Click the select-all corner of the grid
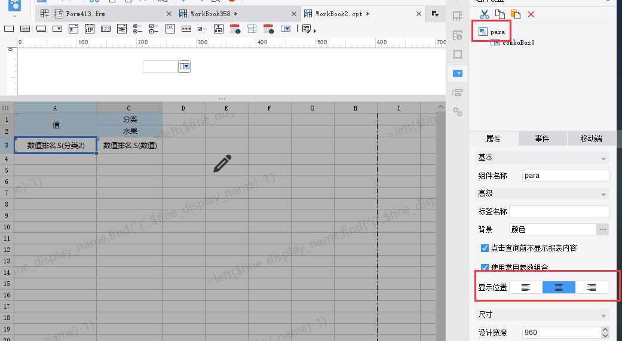Screen dimensions: 622x341 tap(6, 108)
